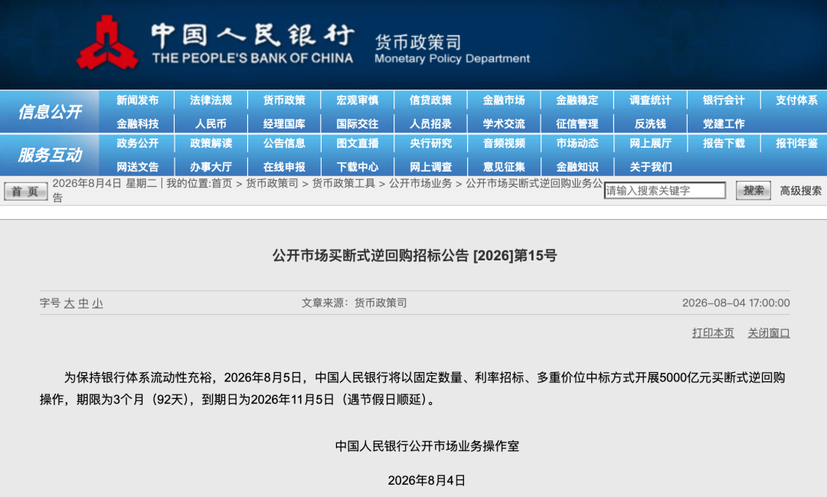The width and height of the screenshot is (827, 497).
Task: Follow the 货币政策工具 breadcrumb link
Action: click(x=343, y=183)
